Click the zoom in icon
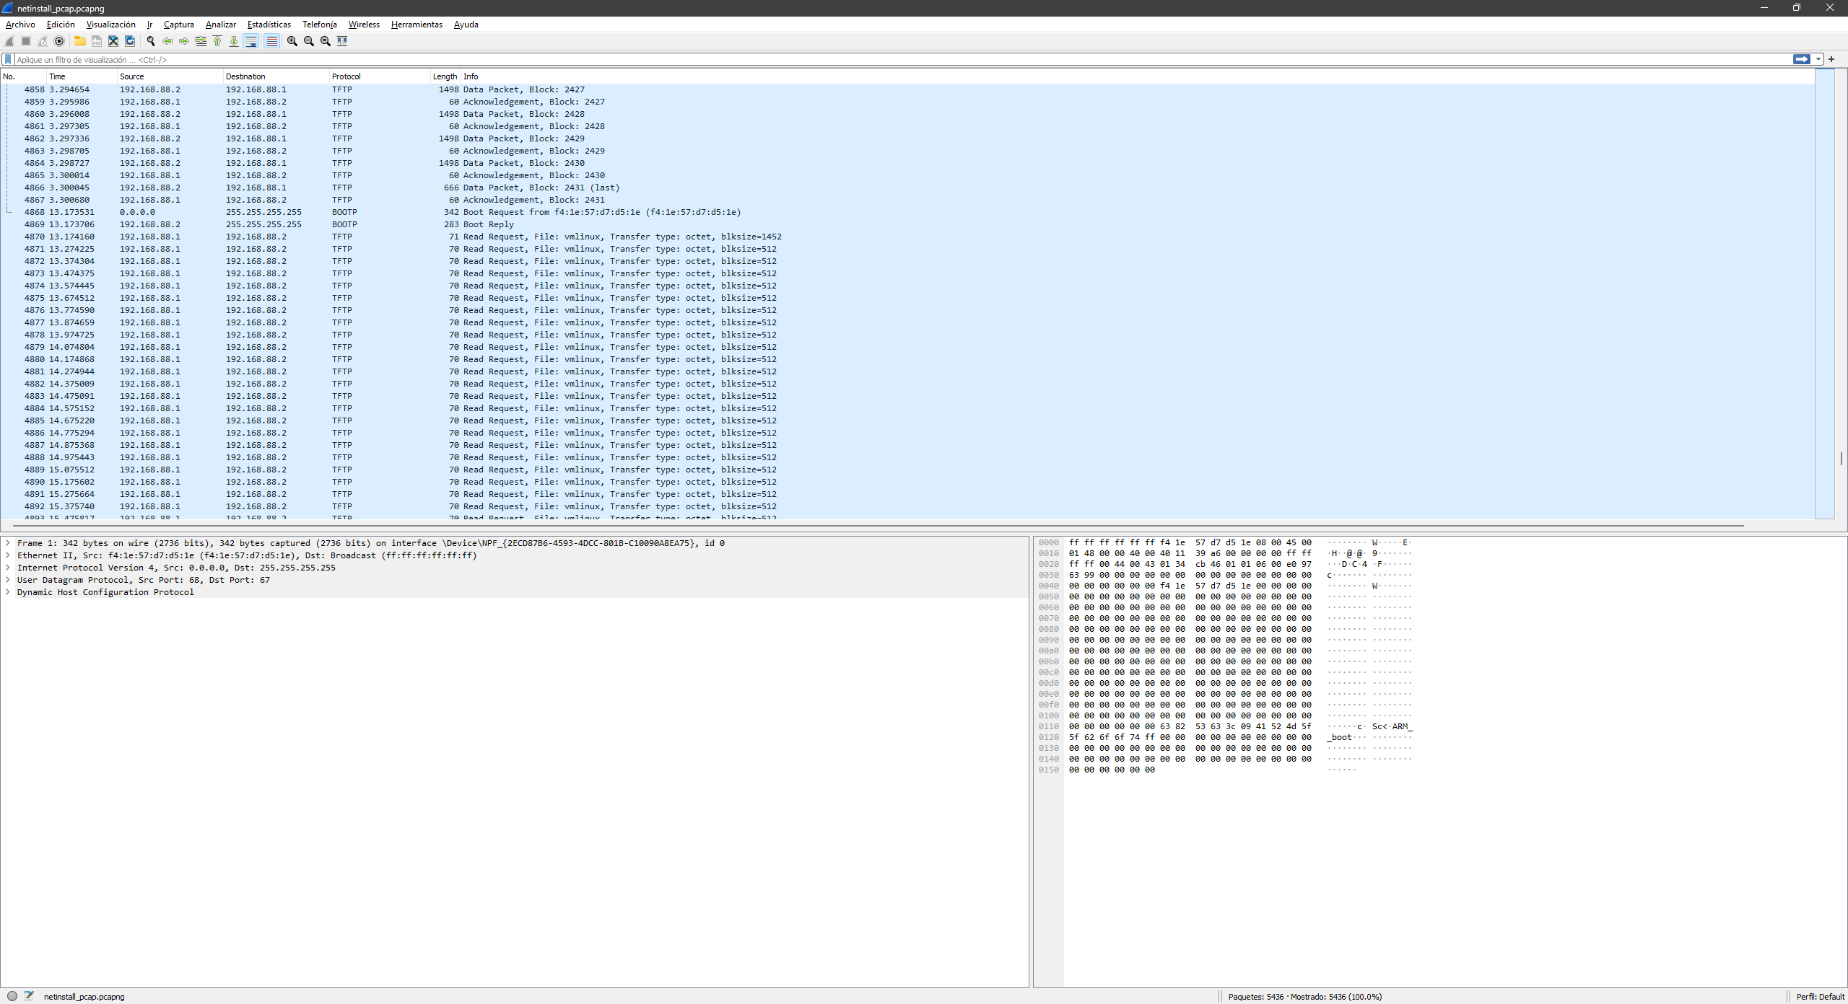Screen dimensions: 1848x1004 pyautogui.click(x=292, y=41)
